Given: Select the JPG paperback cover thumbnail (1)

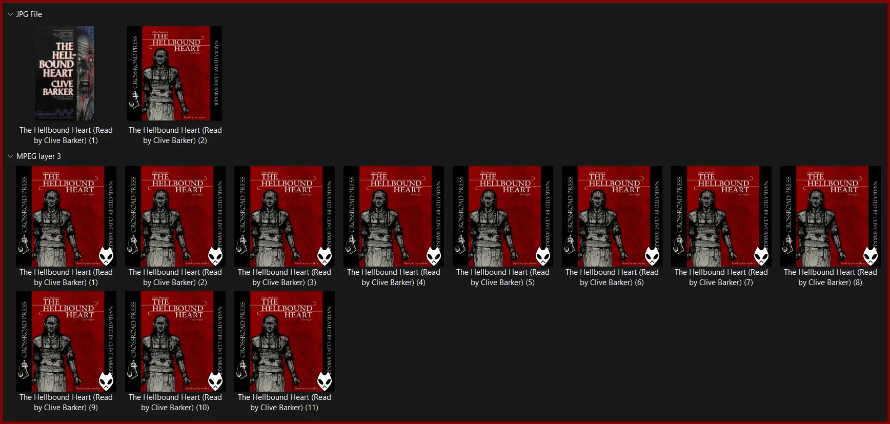Looking at the screenshot, I should [x=65, y=73].
